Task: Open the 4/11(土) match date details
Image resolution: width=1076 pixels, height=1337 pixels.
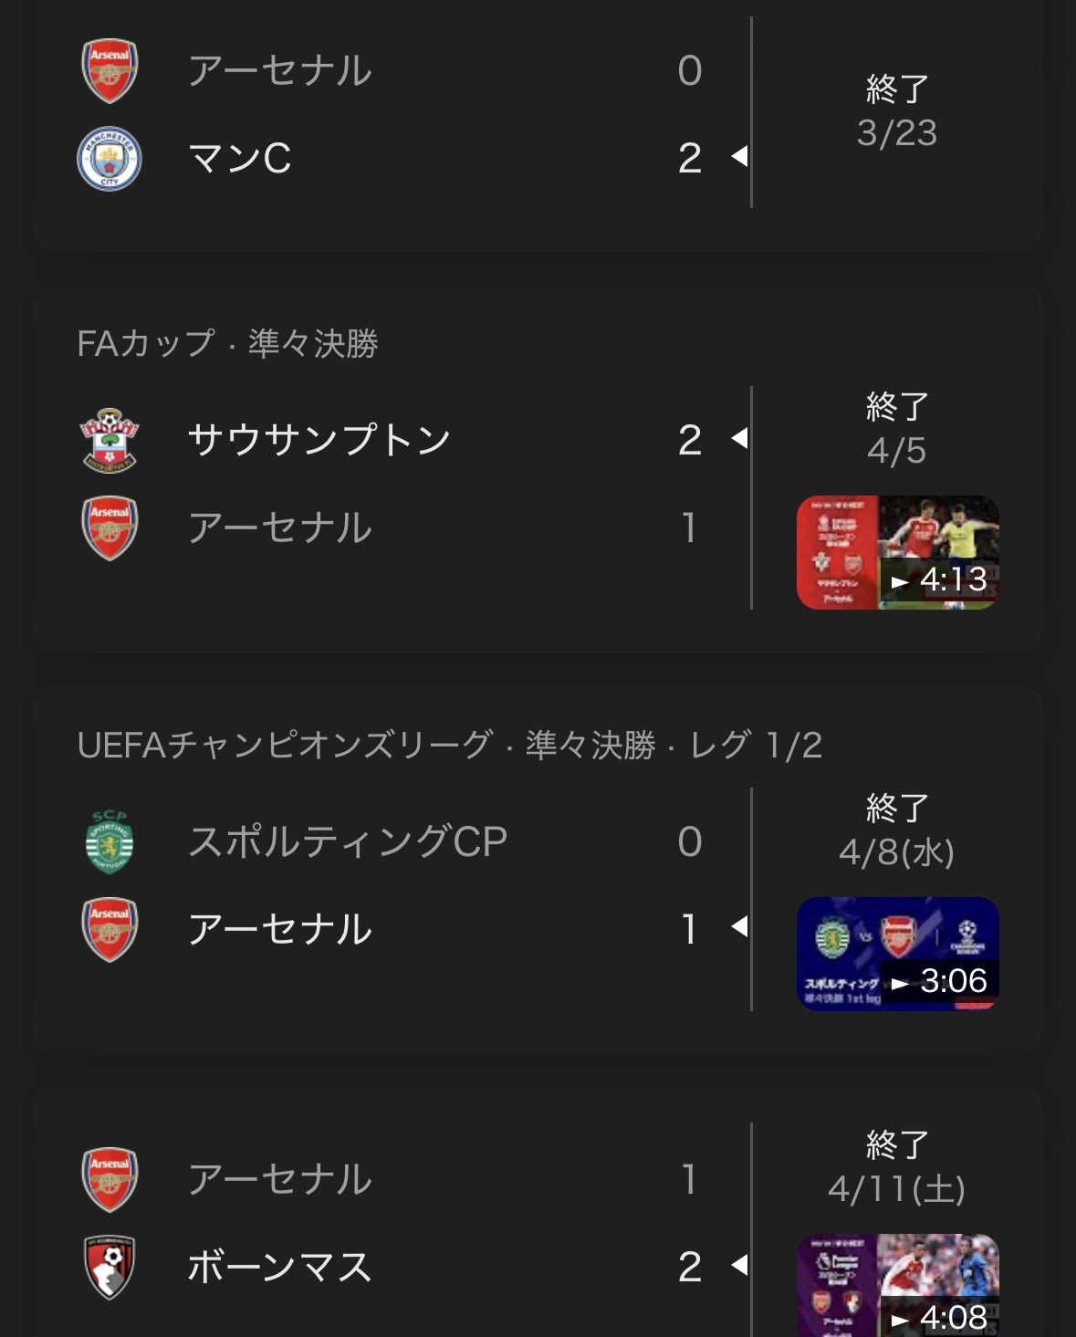Action: click(896, 1167)
